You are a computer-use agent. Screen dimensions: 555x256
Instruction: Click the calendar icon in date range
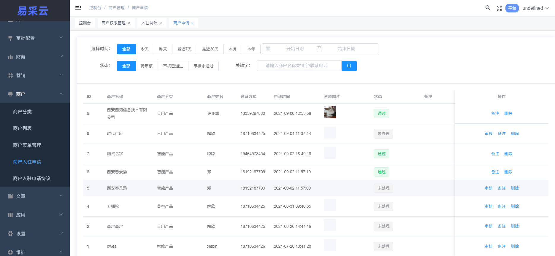(268, 49)
